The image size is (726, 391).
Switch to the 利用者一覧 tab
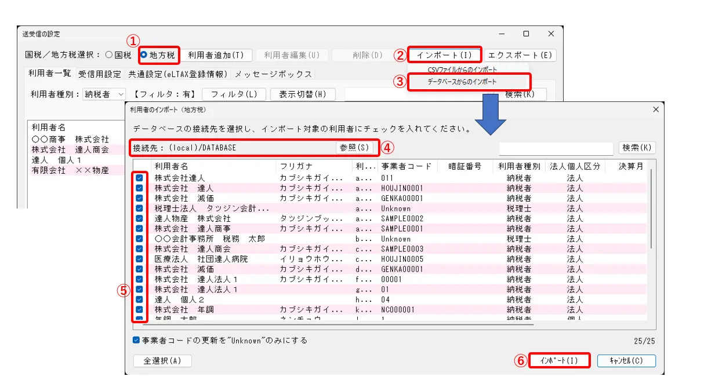click(x=50, y=74)
